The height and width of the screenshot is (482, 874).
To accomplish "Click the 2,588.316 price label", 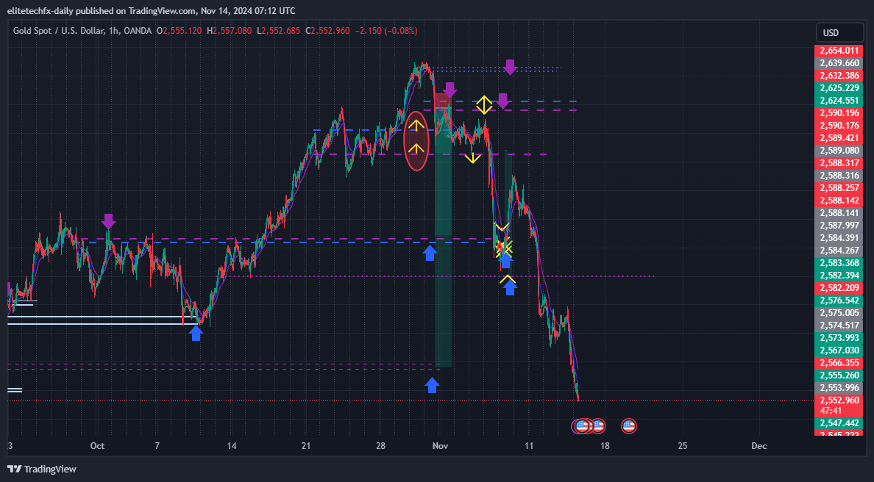I will (839, 176).
